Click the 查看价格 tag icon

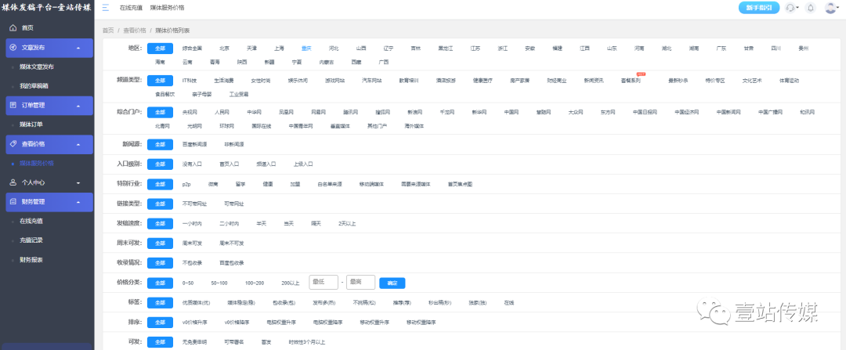point(13,144)
